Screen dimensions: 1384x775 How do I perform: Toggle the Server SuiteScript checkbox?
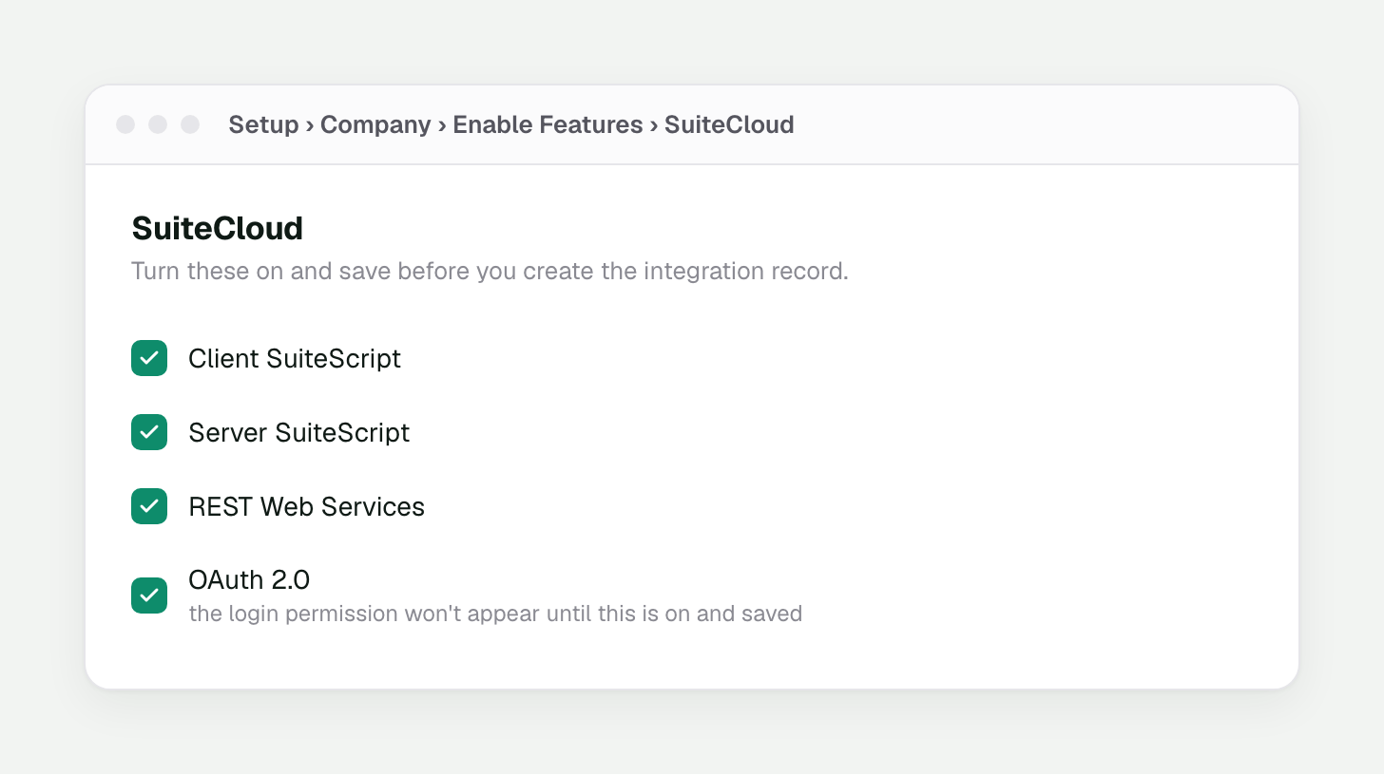(x=149, y=432)
